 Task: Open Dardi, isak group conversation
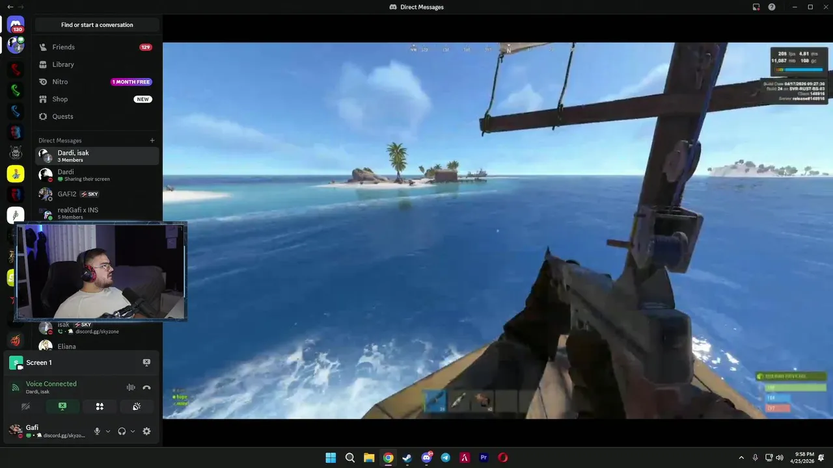click(97, 156)
